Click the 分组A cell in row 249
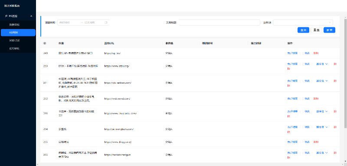Viewport: 347px width, 166px height. pyautogui.click(x=169, y=53)
